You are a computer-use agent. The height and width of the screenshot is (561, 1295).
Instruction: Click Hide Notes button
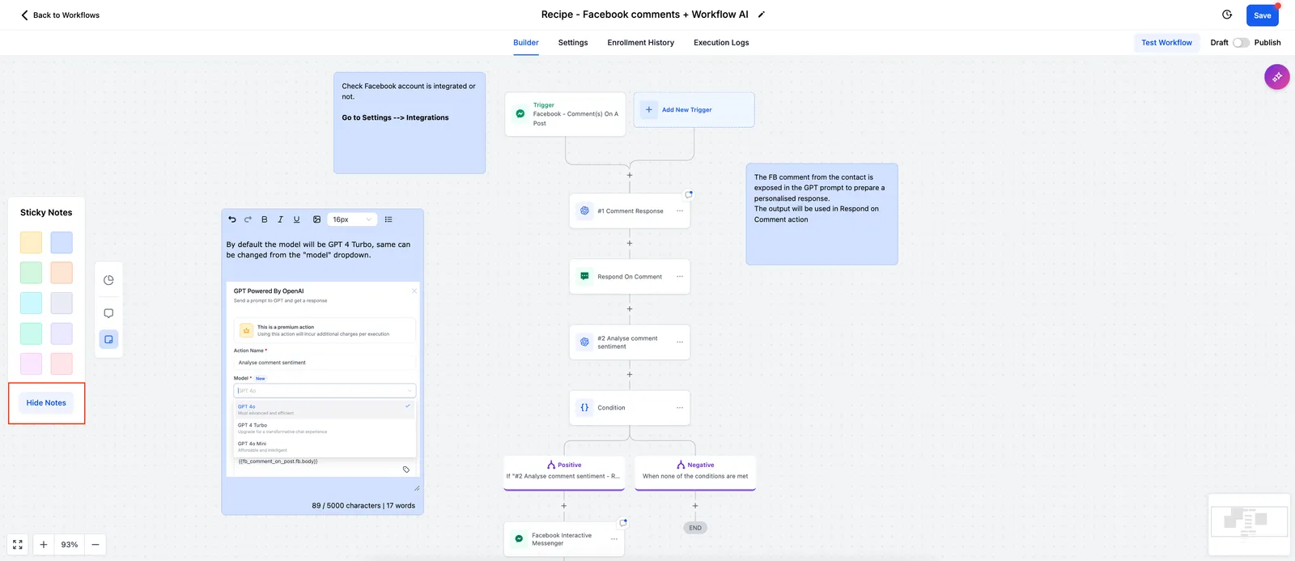46,402
